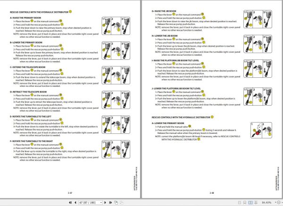Click diagram for D- Retract the Telescope Boom
Image resolution: width=283 pixels, height=206 pixels.
[x=116, y=100]
